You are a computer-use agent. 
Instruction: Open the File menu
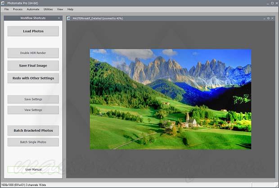6,9
